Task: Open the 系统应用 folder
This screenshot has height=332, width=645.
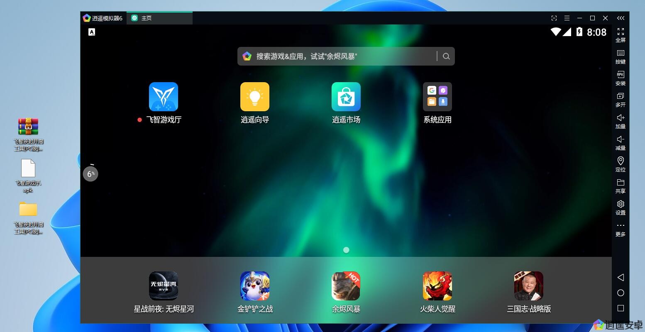Action: (437, 97)
